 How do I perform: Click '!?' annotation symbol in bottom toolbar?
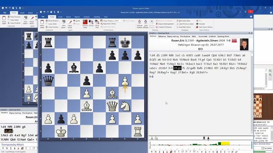pyautogui.click(x=183, y=152)
